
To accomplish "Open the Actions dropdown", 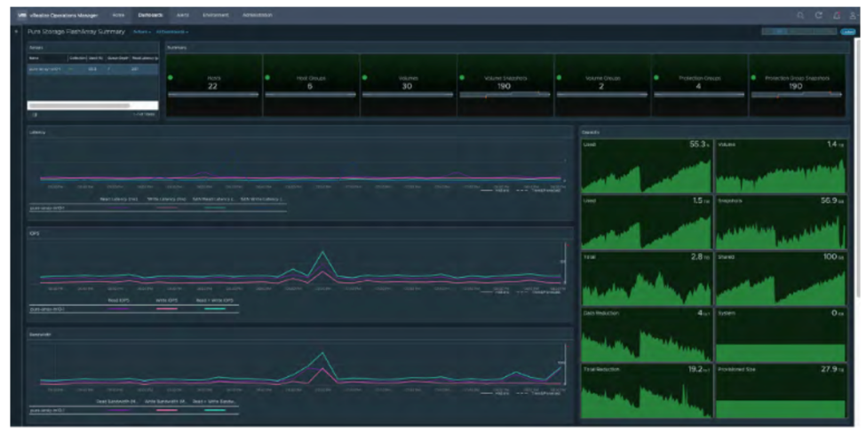I will click(142, 32).
